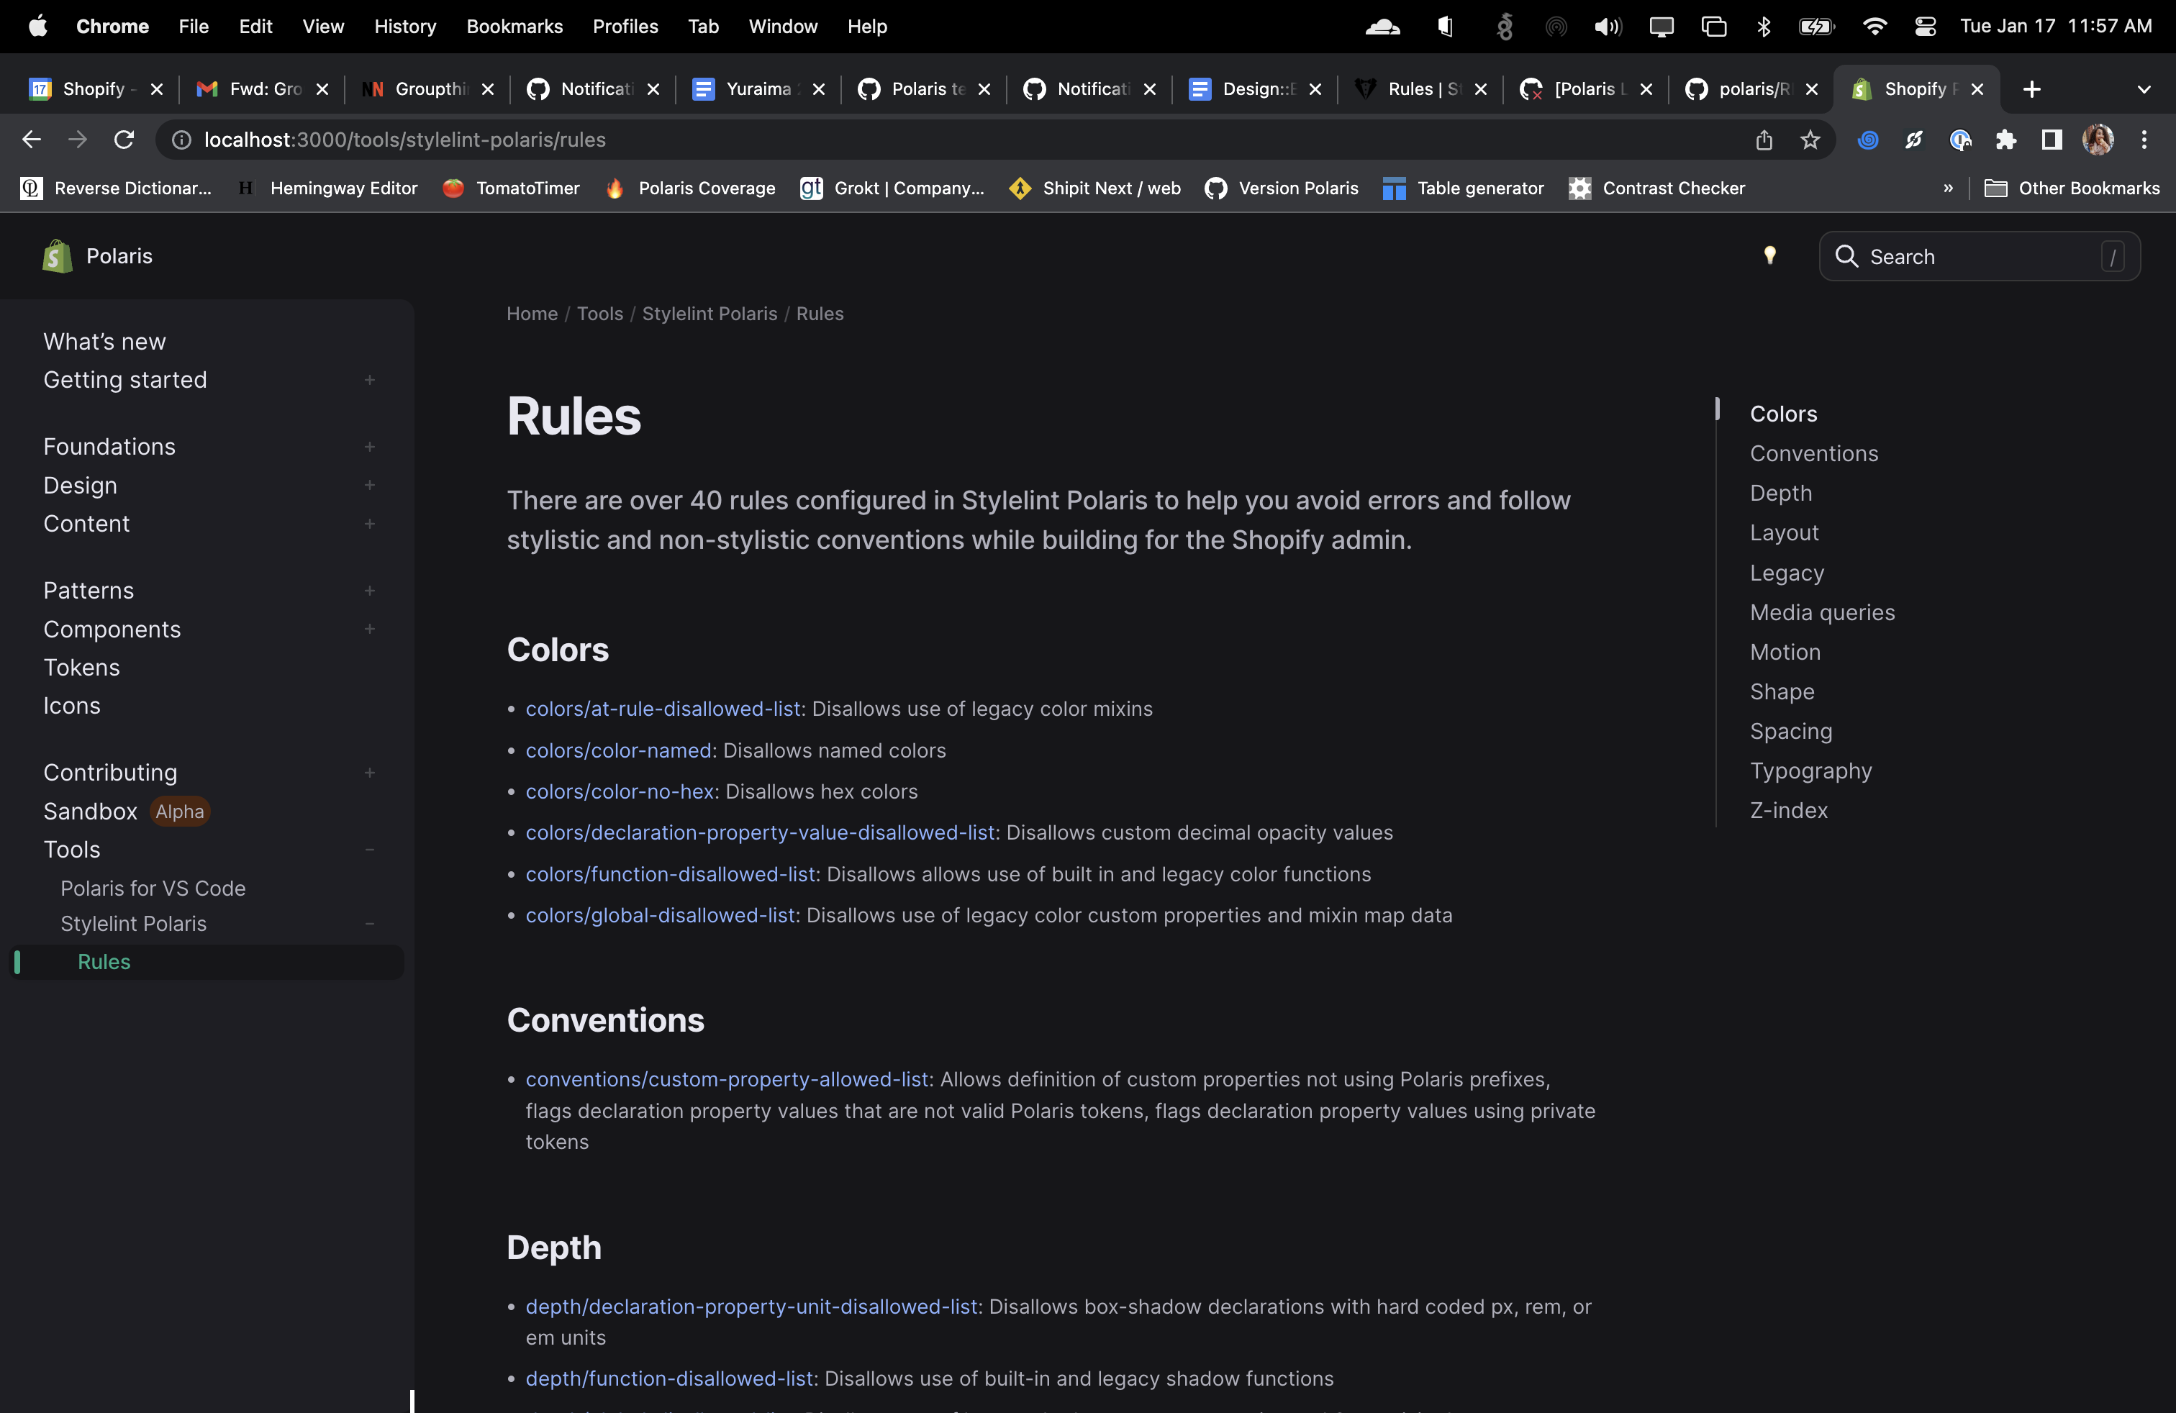Image resolution: width=2176 pixels, height=1413 pixels.
Task: Click the Polaris Shopify bag logo
Action: click(x=57, y=256)
